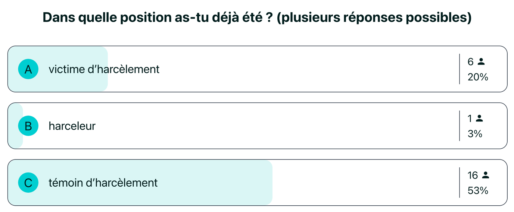Screen dimensions: 514x212
Task: Click the circular B option badge
Action: [x=28, y=126]
